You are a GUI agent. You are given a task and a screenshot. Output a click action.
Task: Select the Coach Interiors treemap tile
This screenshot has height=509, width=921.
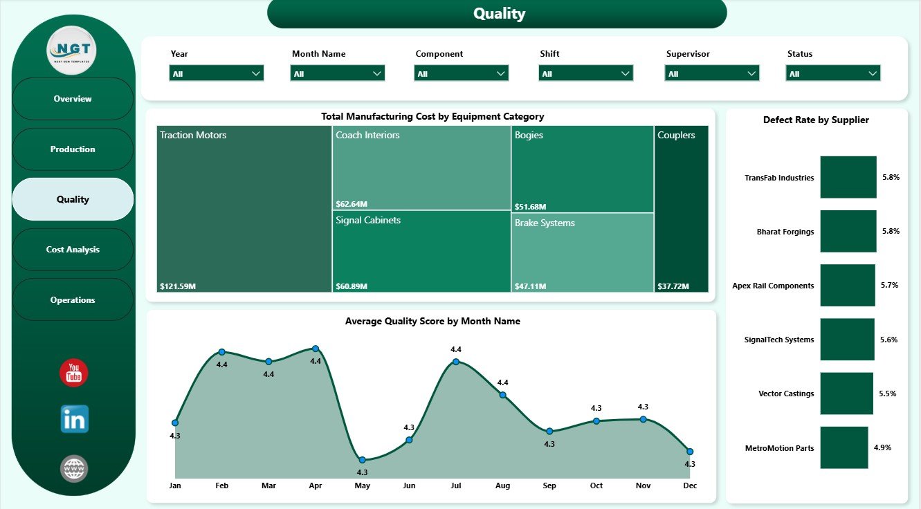[x=421, y=167]
